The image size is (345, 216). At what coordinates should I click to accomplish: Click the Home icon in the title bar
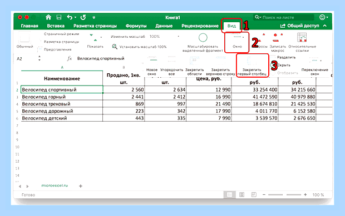pos(48,17)
